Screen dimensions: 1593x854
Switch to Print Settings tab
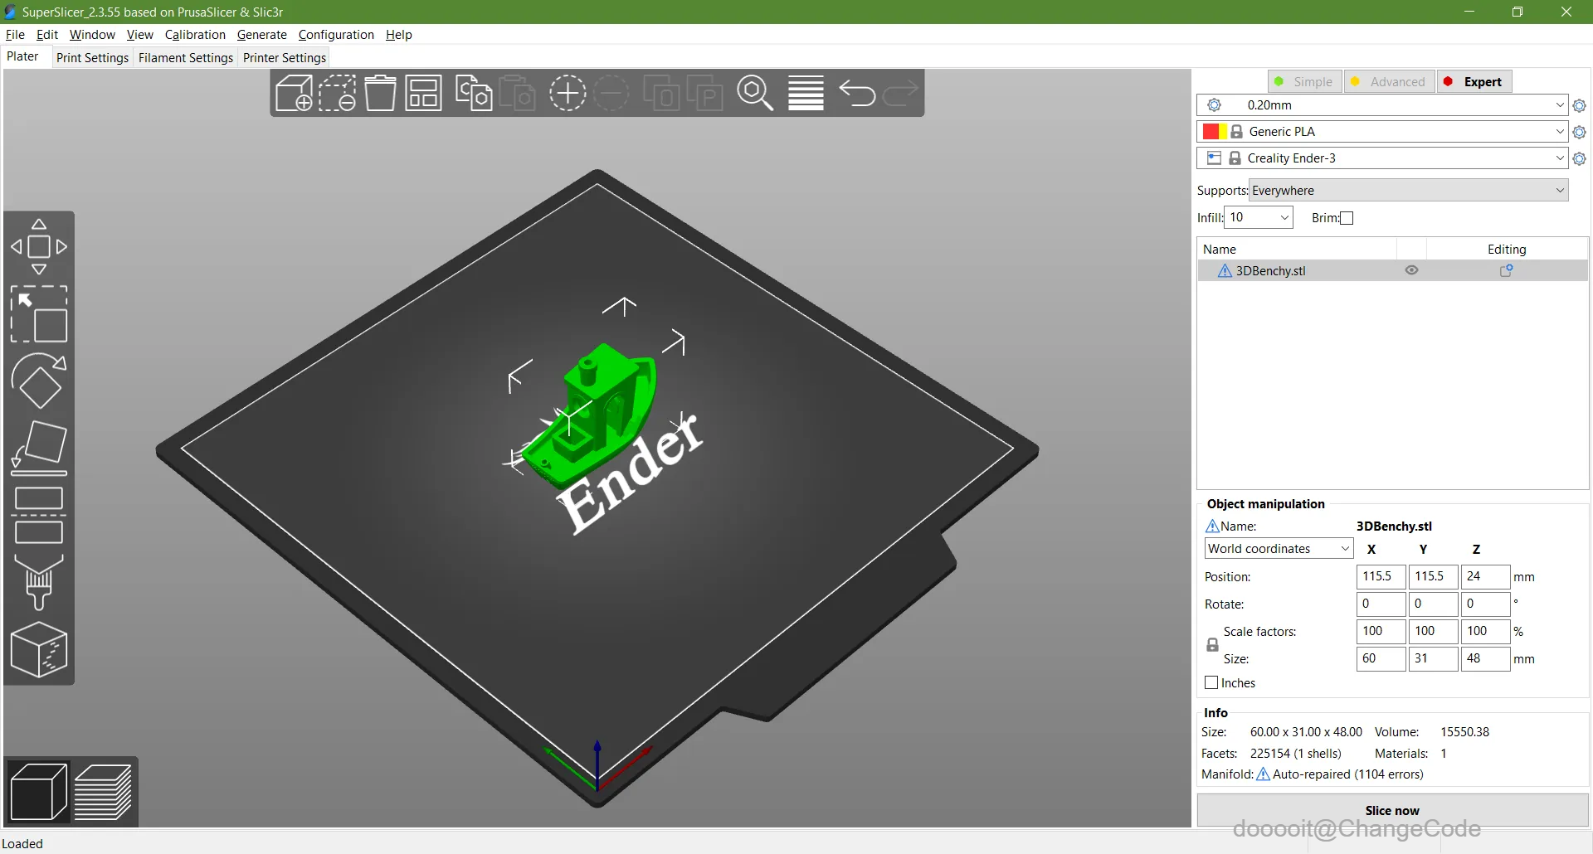(x=92, y=58)
